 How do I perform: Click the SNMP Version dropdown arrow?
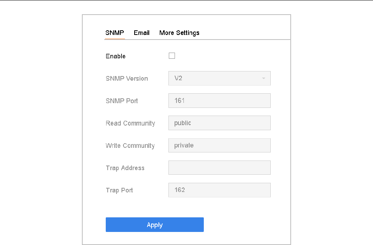pyautogui.click(x=263, y=79)
